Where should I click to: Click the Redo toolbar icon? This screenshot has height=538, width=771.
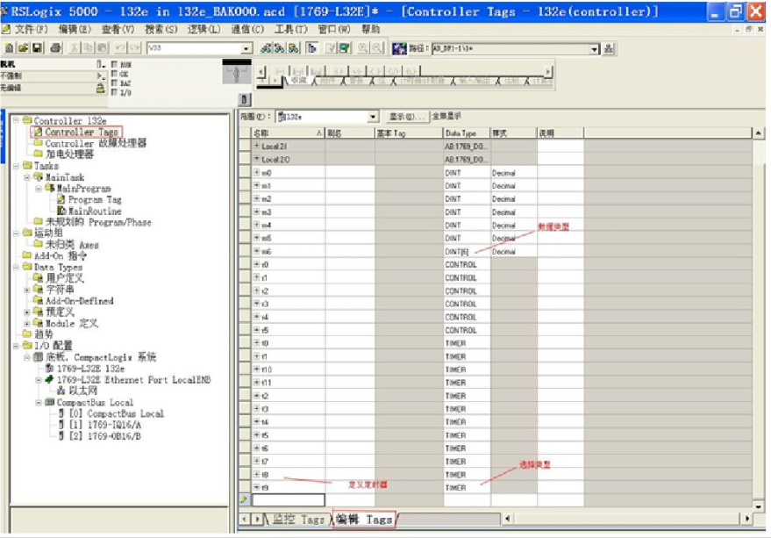(x=135, y=47)
